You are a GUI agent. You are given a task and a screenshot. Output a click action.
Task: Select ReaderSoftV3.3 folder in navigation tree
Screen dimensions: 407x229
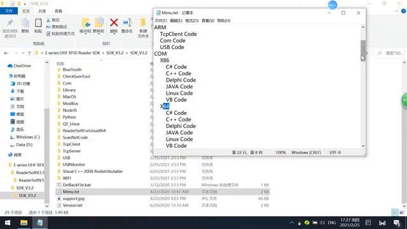[x=27, y=172]
